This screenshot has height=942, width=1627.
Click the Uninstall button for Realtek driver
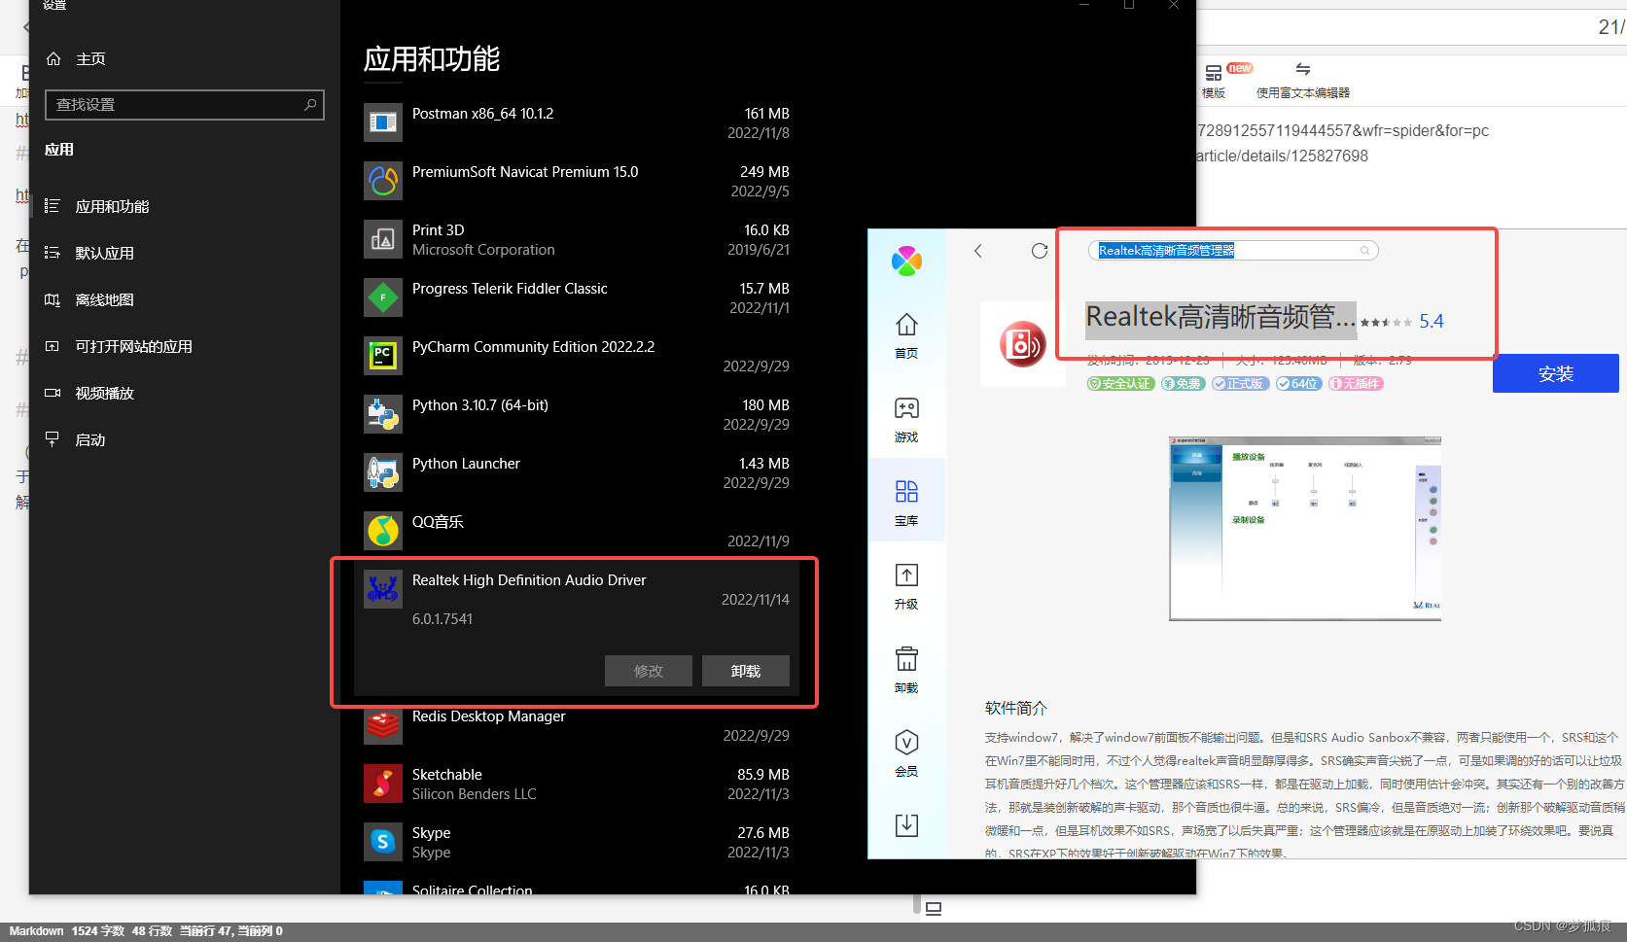pos(746,671)
